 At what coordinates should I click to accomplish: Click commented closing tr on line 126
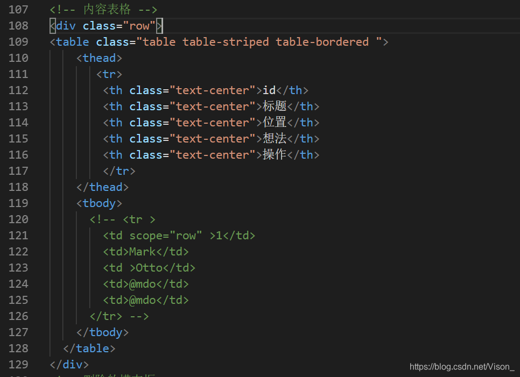119,316
